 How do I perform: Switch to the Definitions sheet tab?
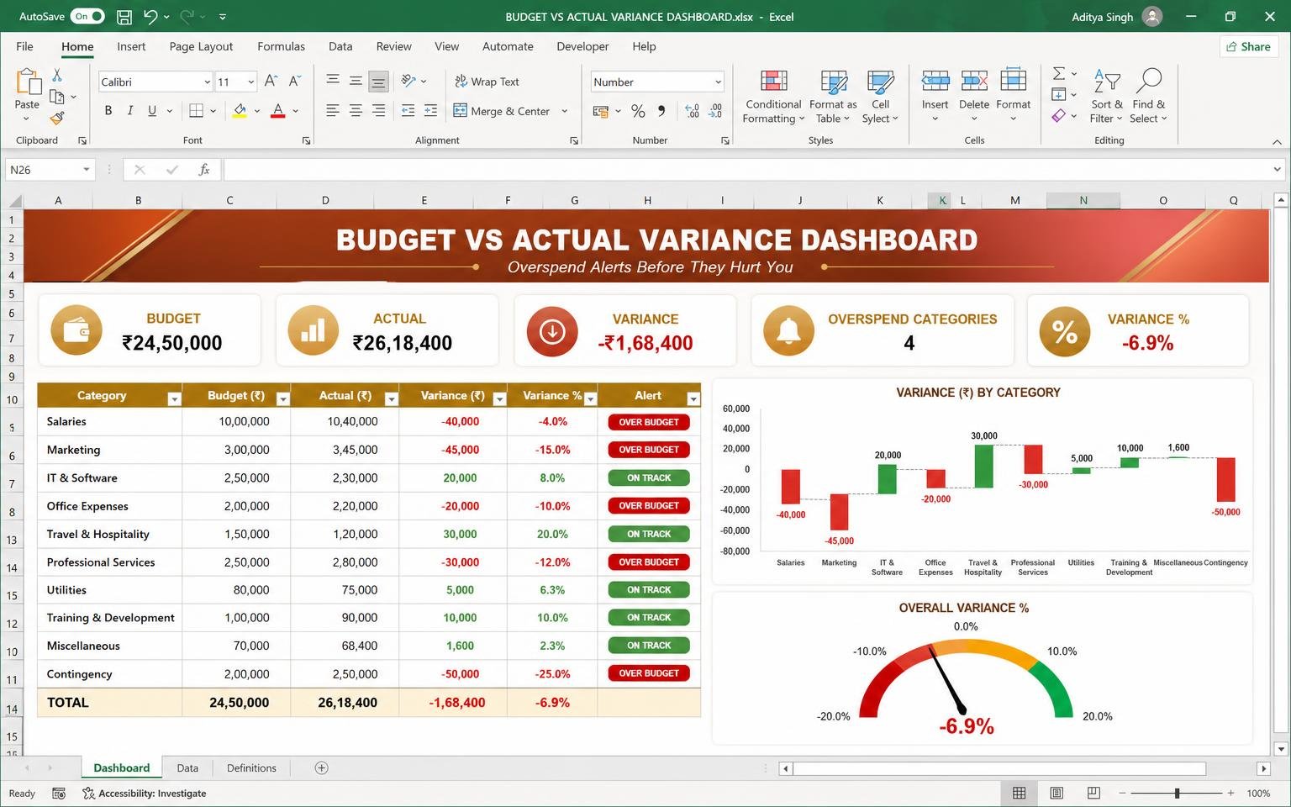(x=251, y=767)
